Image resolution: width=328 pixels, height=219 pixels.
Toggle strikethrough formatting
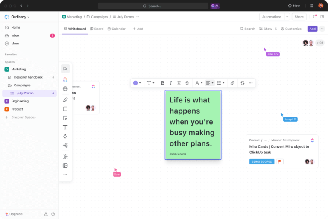(187, 83)
